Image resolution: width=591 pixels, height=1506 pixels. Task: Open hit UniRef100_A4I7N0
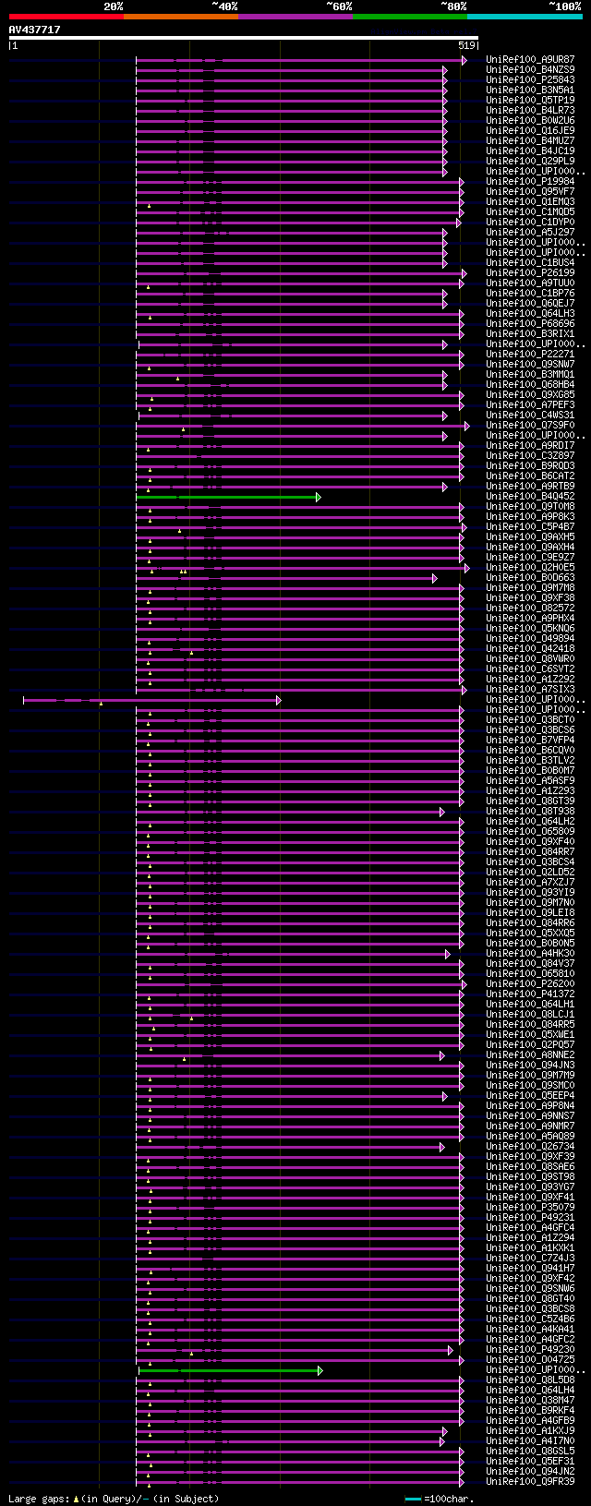pos(530,1441)
